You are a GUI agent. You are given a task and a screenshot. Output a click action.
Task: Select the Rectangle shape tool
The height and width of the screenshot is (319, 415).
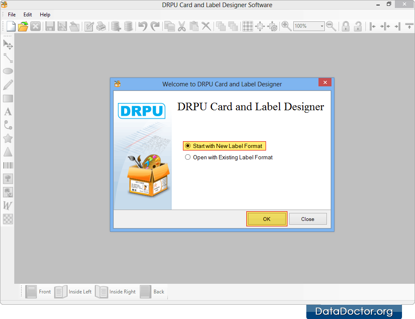coord(8,99)
